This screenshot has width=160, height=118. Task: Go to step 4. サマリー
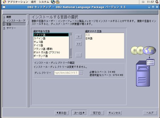click(x=9, y=28)
